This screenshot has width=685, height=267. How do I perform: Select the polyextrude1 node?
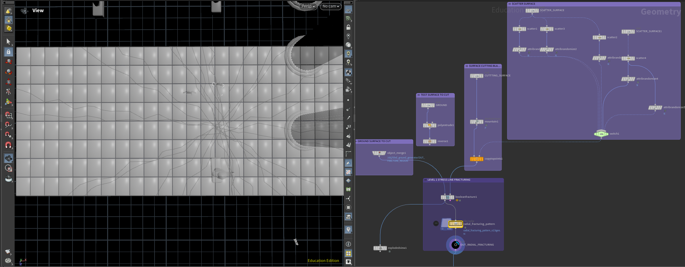(x=429, y=126)
